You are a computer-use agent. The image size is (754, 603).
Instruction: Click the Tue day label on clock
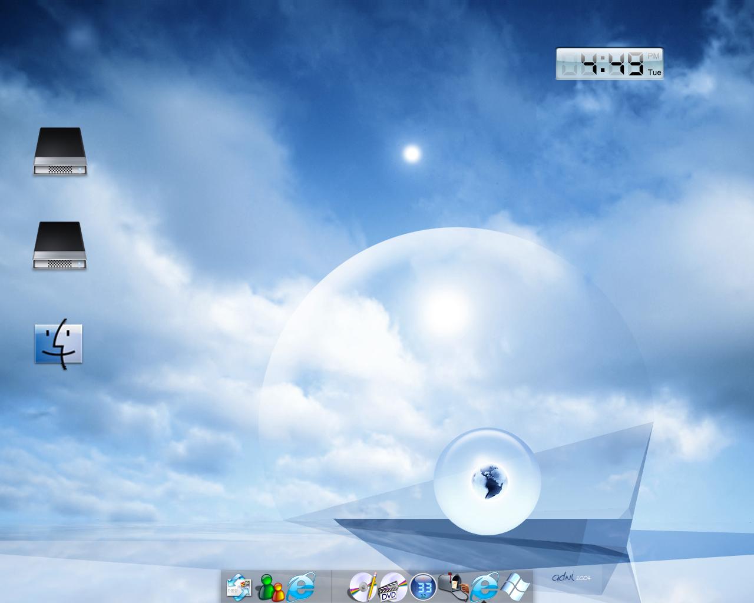(x=654, y=73)
